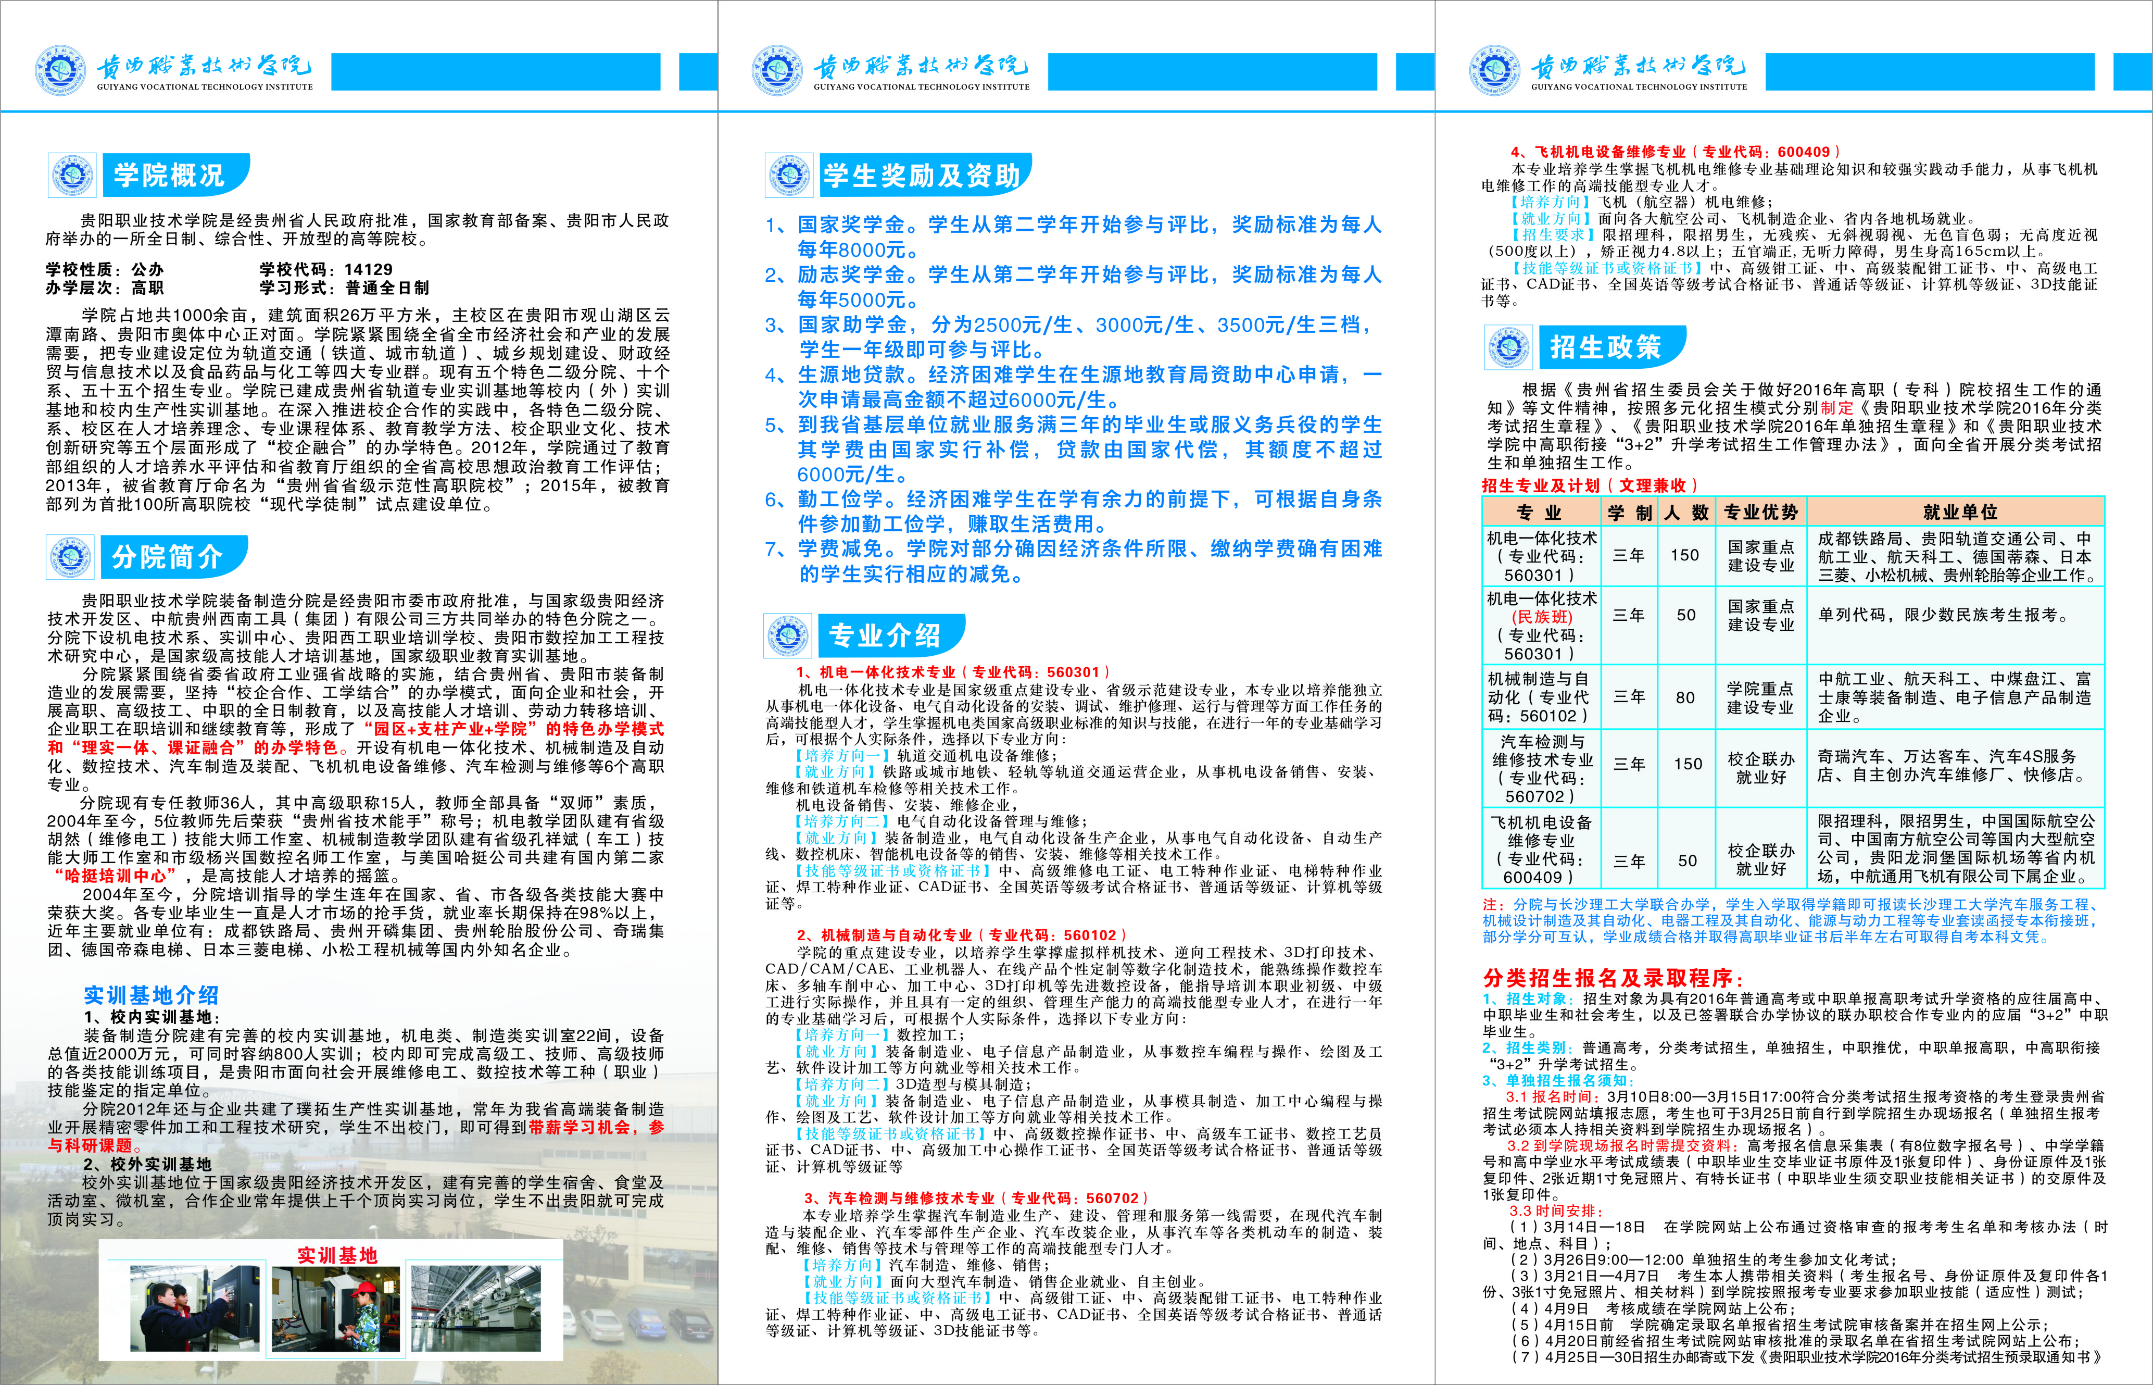Click the red 机械制造与自动化专业 560102 heading
The image size is (2153, 1385).
[960, 935]
